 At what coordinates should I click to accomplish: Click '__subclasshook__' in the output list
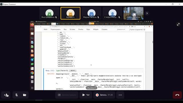tap(66, 47)
